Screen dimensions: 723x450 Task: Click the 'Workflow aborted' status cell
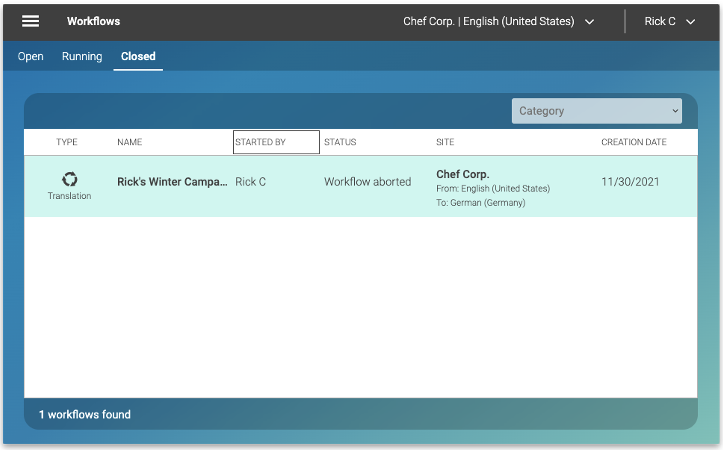(x=368, y=182)
